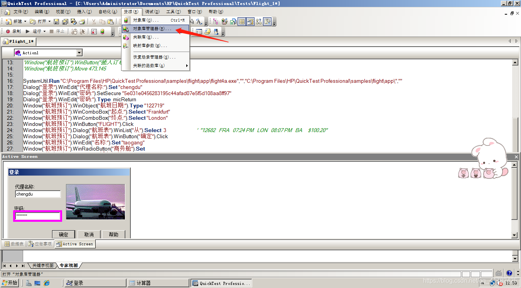Open the Action1 dropdown list
The height and width of the screenshot is (288, 521).
coord(79,53)
